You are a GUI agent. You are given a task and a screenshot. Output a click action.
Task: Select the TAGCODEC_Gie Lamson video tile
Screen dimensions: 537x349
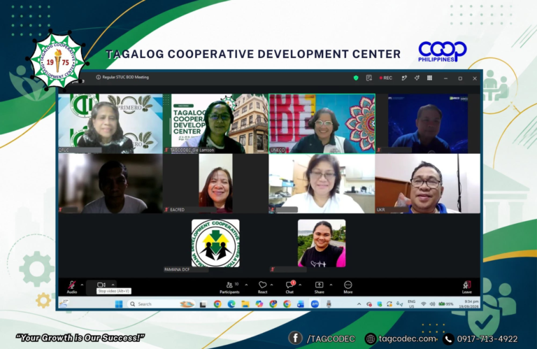pyautogui.click(x=215, y=123)
